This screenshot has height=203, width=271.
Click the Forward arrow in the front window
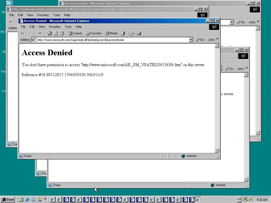click(x=40, y=33)
